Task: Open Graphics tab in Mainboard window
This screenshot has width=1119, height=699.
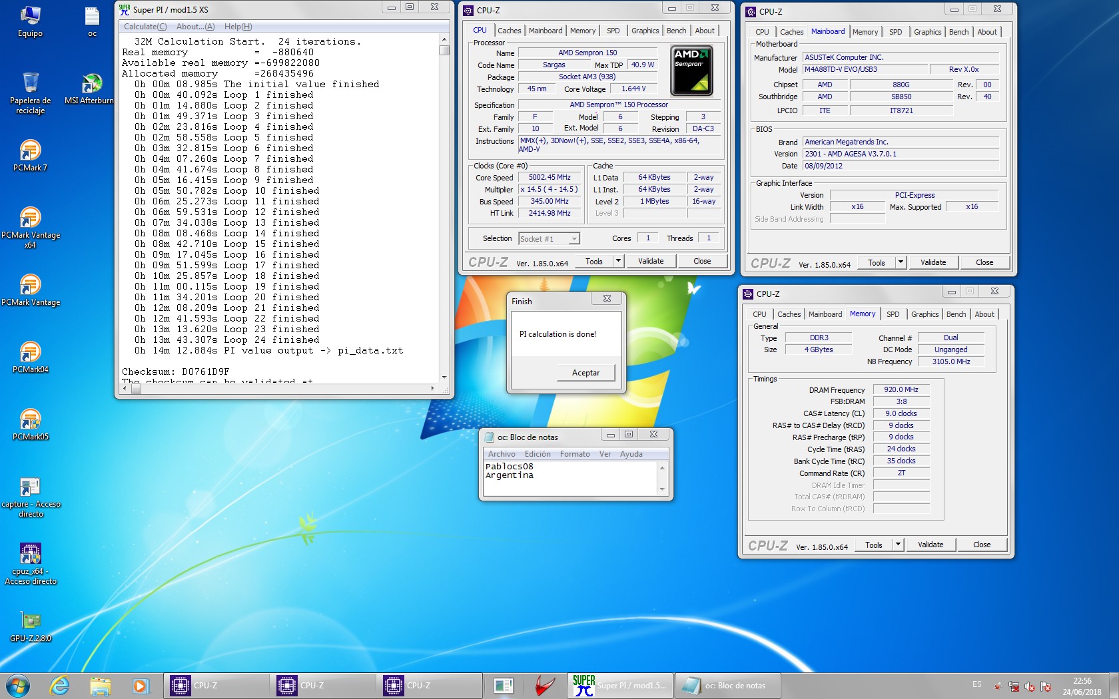Action: pos(927,32)
